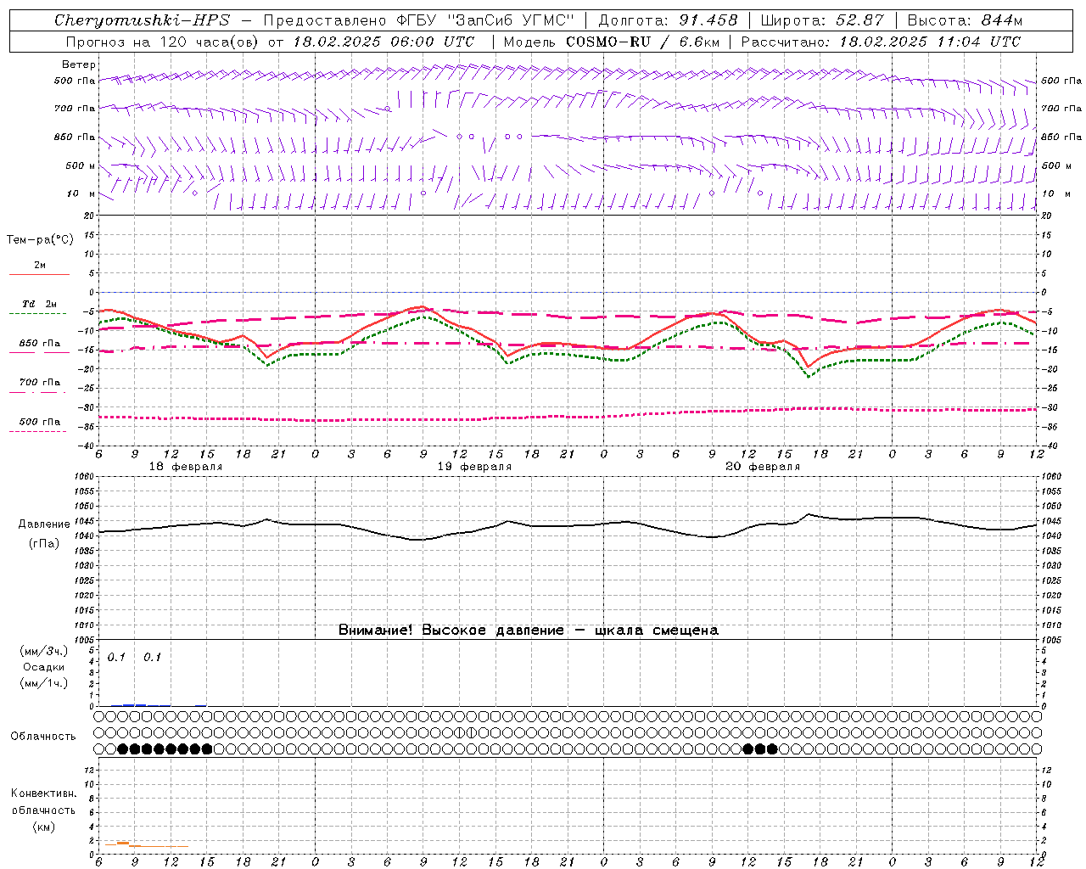Click the Высота: 844м value

click(965, 20)
